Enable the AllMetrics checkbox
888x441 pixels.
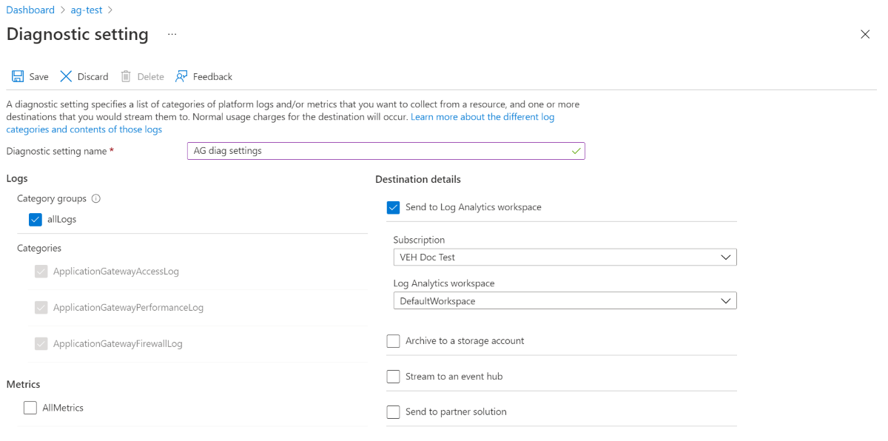30,407
